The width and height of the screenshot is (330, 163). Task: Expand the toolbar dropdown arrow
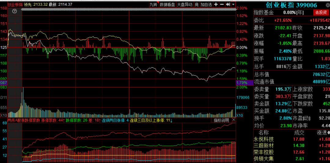(233, 4)
